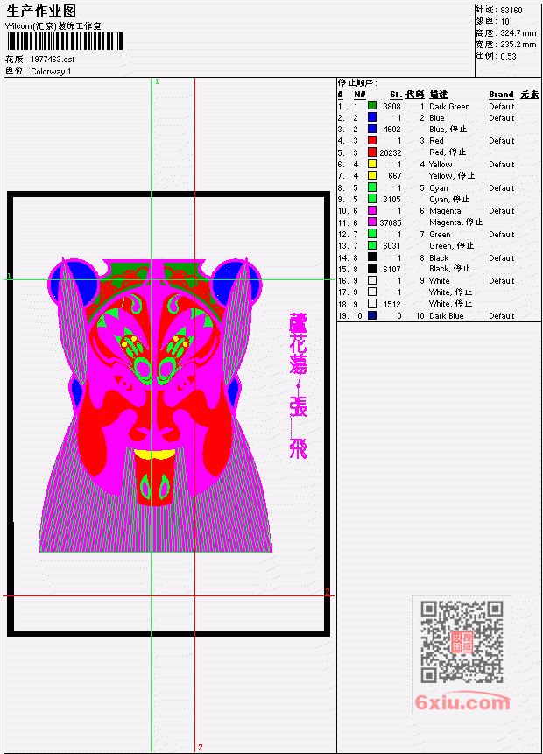543x754 pixels.
Task: Select the 'Magenta, 停止' description
Action: (x=455, y=222)
